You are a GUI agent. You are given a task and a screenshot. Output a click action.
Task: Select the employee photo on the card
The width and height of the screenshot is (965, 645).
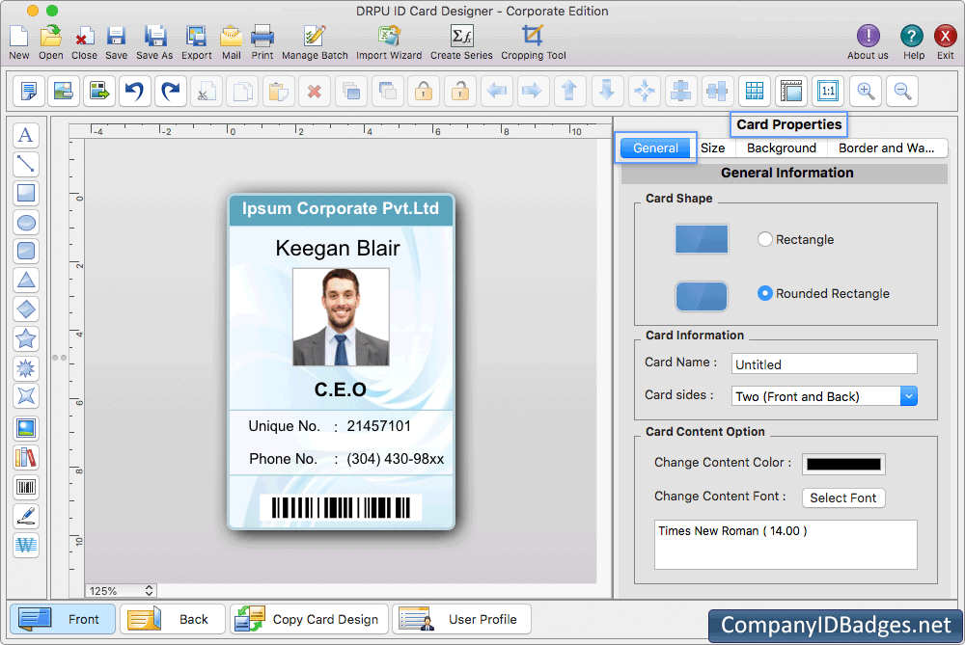[341, 317]
